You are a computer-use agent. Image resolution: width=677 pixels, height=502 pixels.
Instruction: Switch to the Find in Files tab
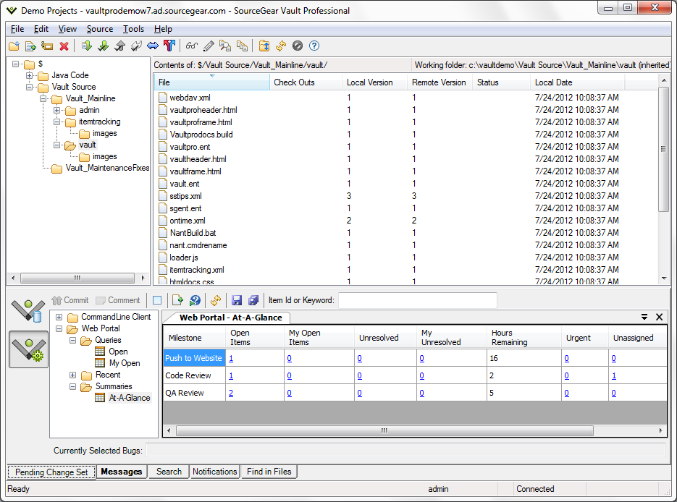pos(269,472)
